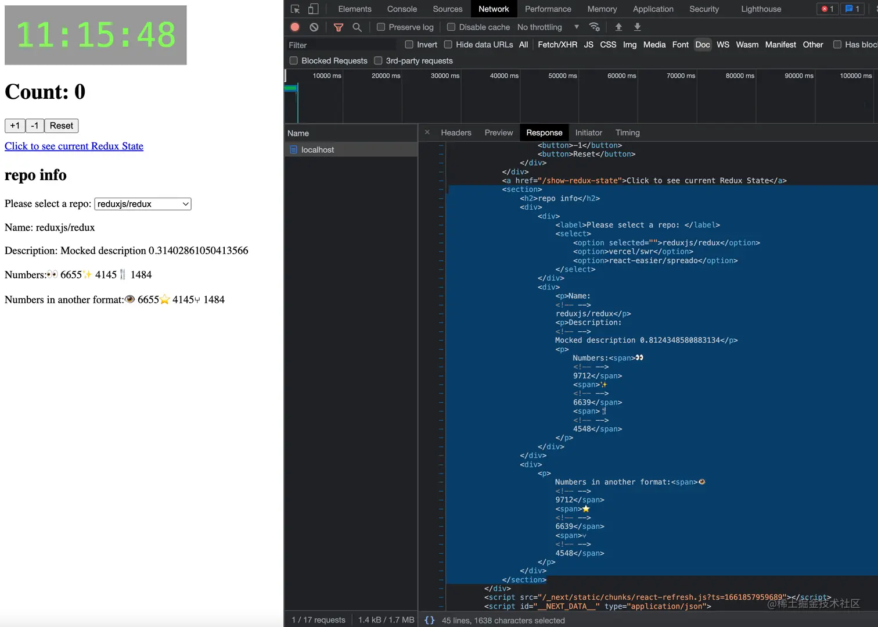The height and width of the screenshot is (627, 878).
Task: Switch to the Performance tab
Action: tap(548, 9)
